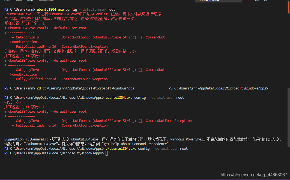This screenshot has width=290, height=180.
Task: Switch to the 终端 tab
Action: pyautogui.click(x=30, y=1)
